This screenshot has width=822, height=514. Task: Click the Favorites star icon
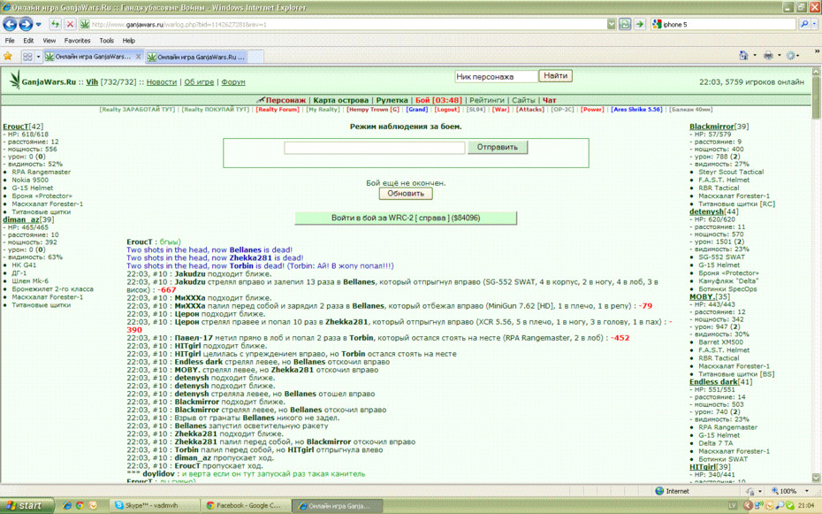(8, 56)
